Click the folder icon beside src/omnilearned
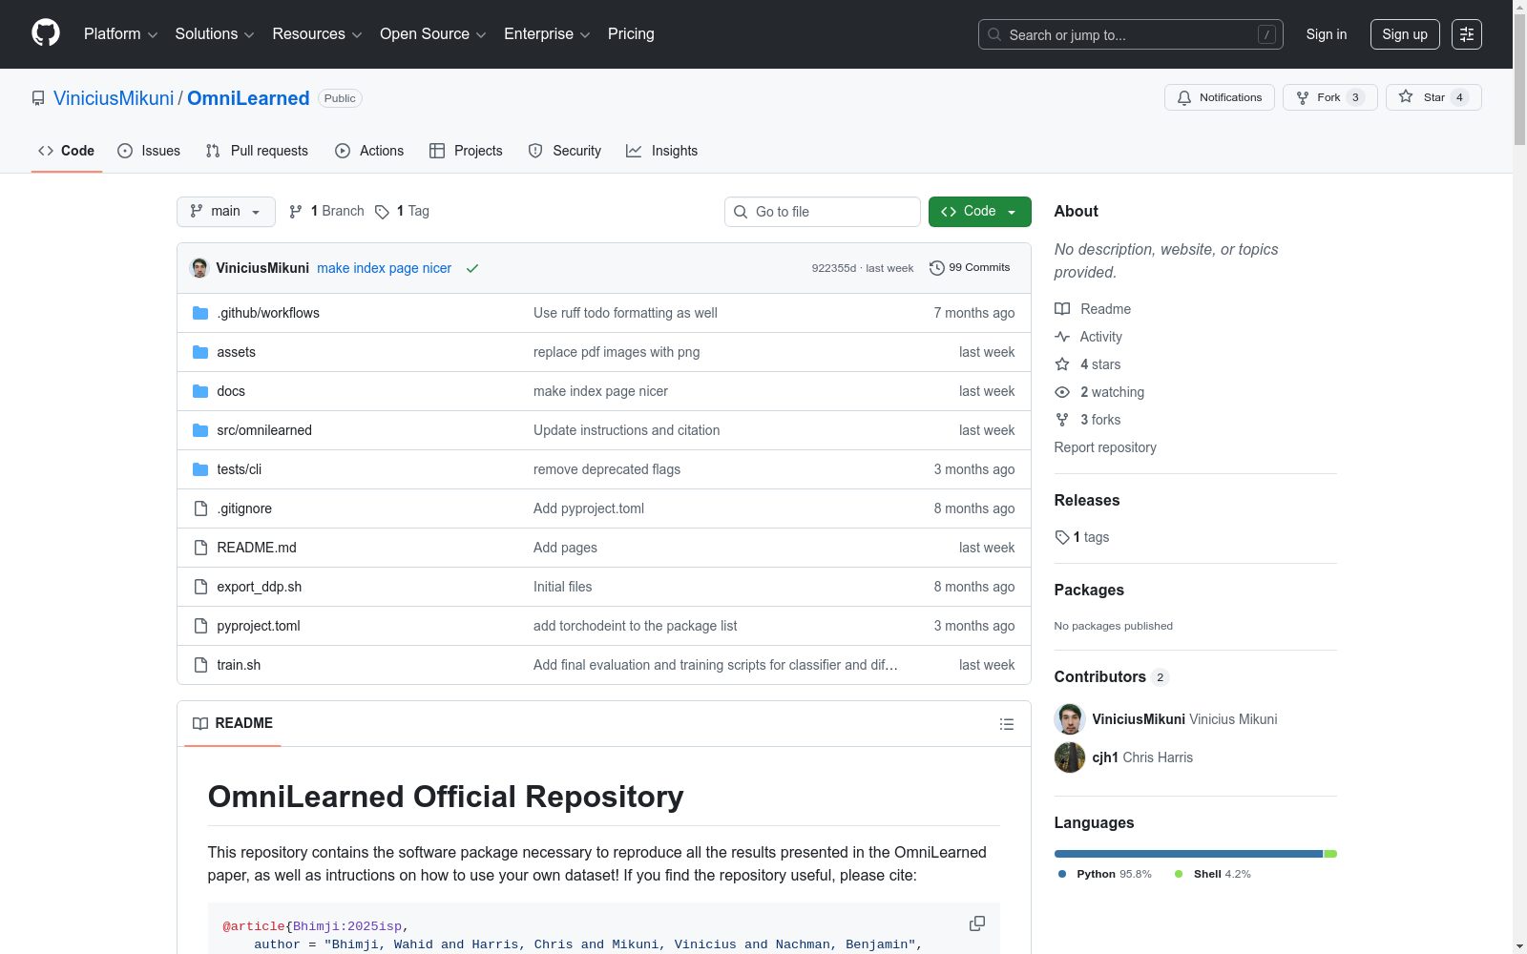 [x=200, y=430]
